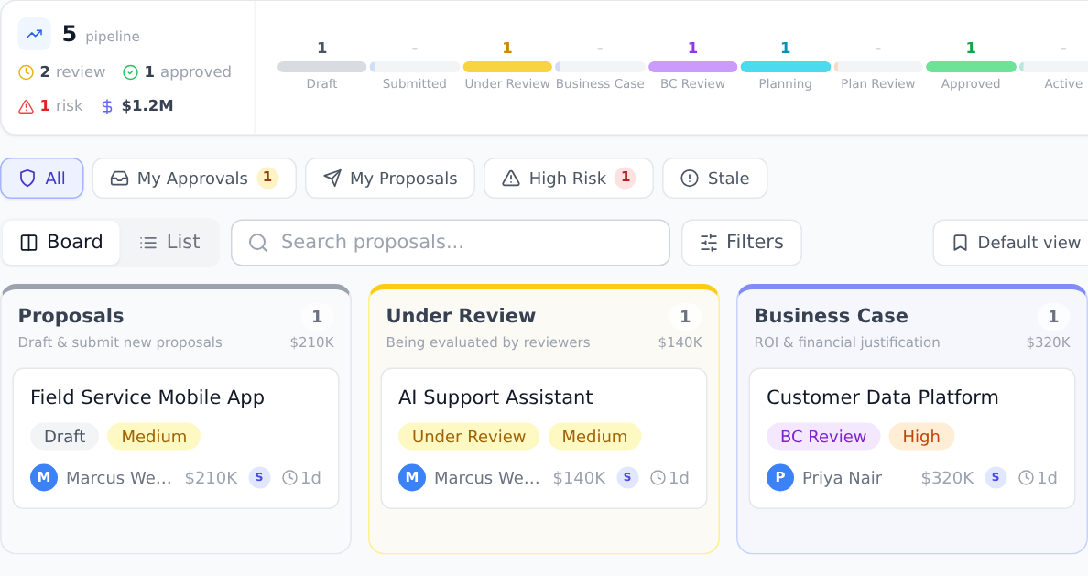The width and height of the screenshot is (1088, 576).
Task: Click the Priya Nair owner name
Action: coord(843,477)
